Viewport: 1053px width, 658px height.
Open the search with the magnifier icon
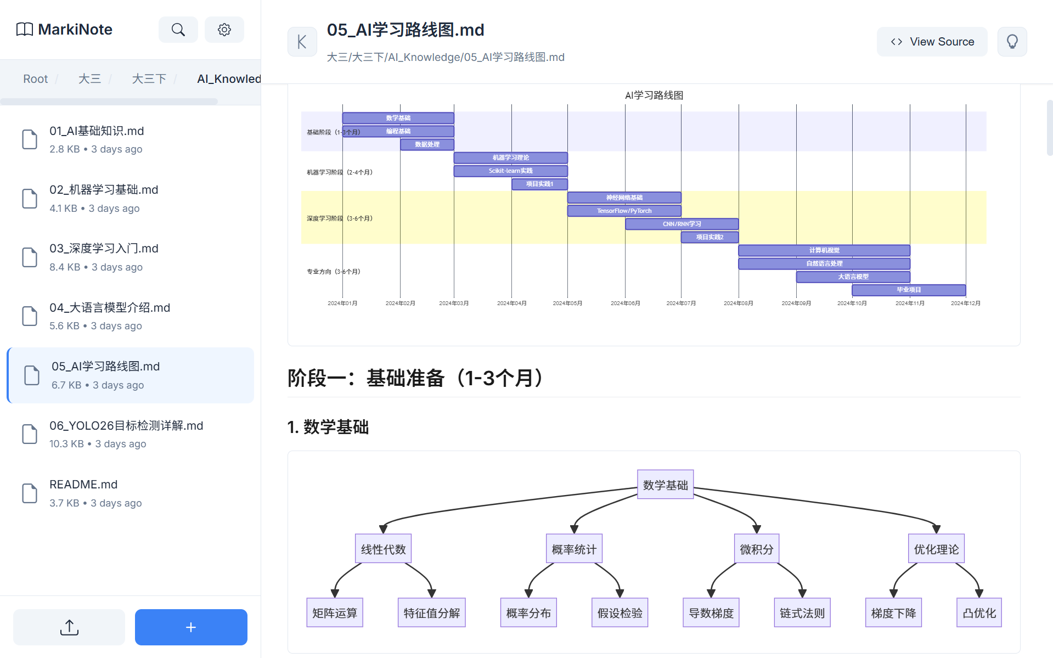pos(178,30)
